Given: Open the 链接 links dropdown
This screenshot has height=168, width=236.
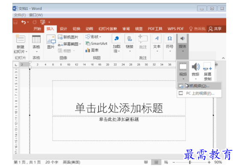Looking at the screenshot, I should [x=130, y=44].
